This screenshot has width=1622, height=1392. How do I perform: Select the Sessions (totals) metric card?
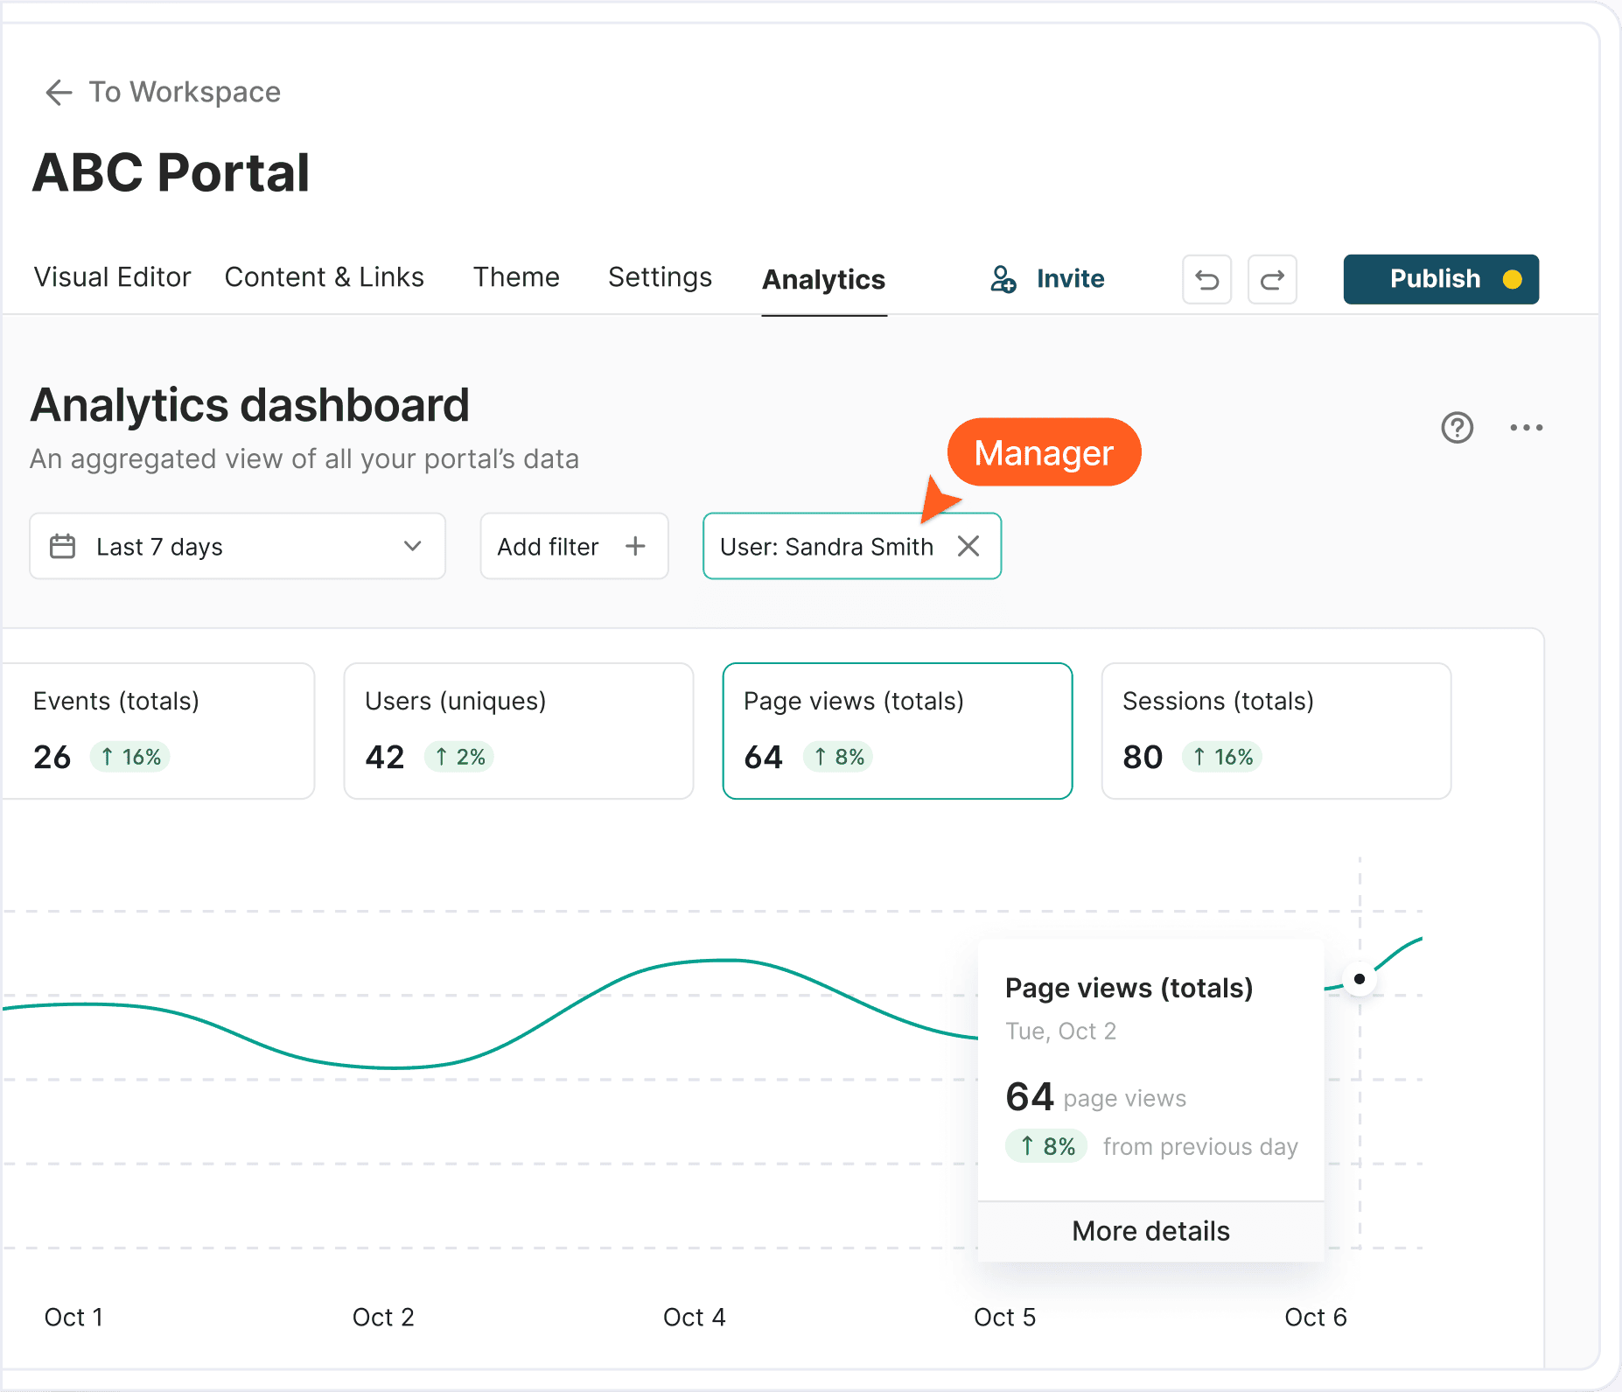1276,731
